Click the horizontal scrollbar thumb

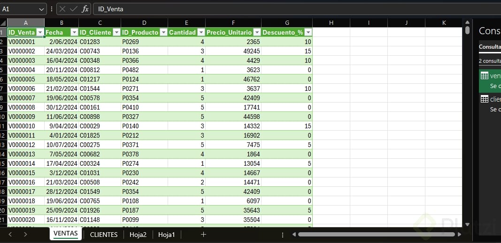pos(376,235)
